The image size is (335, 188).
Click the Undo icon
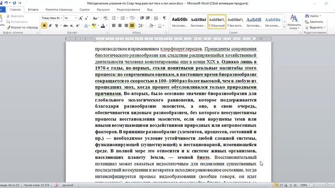[6, 3]
